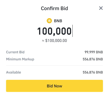Viewport: 109px width, 98px height.
Task: Click the BNB unit in Current Bid row
Action: coord(99,52)
